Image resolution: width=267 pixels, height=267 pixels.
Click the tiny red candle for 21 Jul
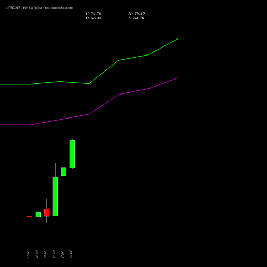29,216
